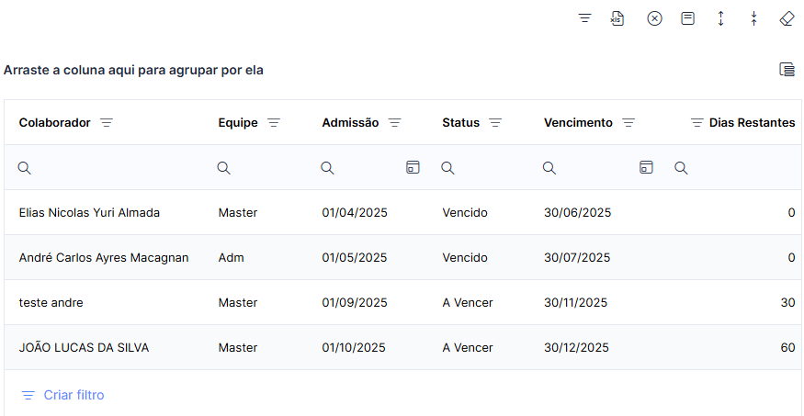This screenshot has height=416, width=804.
Task: Open Vencimento date picker calendar icon
Action: pyautogui.click(x=646, y=167)
